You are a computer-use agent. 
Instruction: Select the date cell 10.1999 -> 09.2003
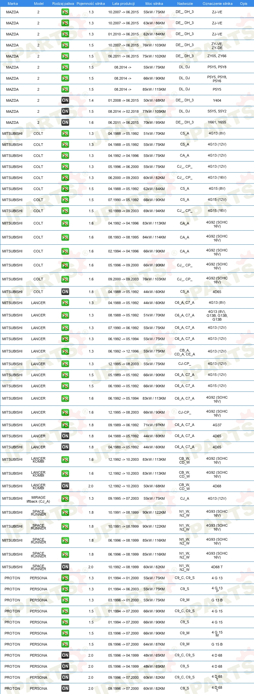tap(123, 211)
